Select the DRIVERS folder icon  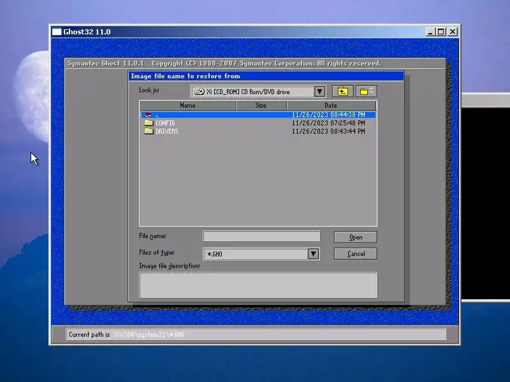pyautogui.click(x=149, y=131)
